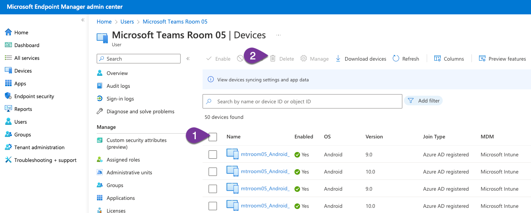The width and height of the screenshot is (531, 213).
Task: Open the ellipsis more options next to title
Action: [278, 35]
